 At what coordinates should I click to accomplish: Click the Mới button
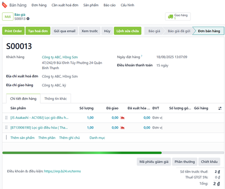(8, 17)
